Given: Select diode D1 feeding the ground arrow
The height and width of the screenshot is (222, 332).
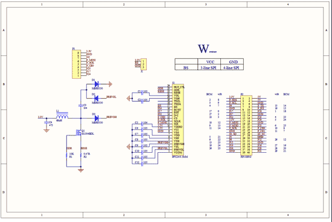Looking at the screenshot, I should [x=97, y=84].
